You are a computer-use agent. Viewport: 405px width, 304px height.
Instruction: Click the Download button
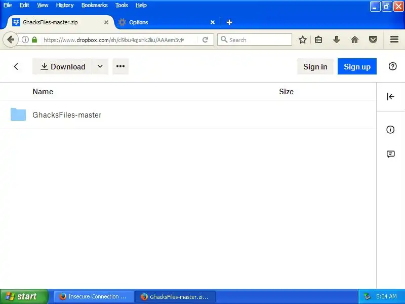tap(62, 66)
